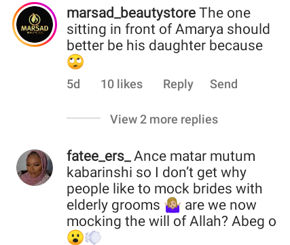Image resolution: width=290 pixels, height=245 pixels.
Task: Tap the surprised face emoji
Action: coord(75,238)
